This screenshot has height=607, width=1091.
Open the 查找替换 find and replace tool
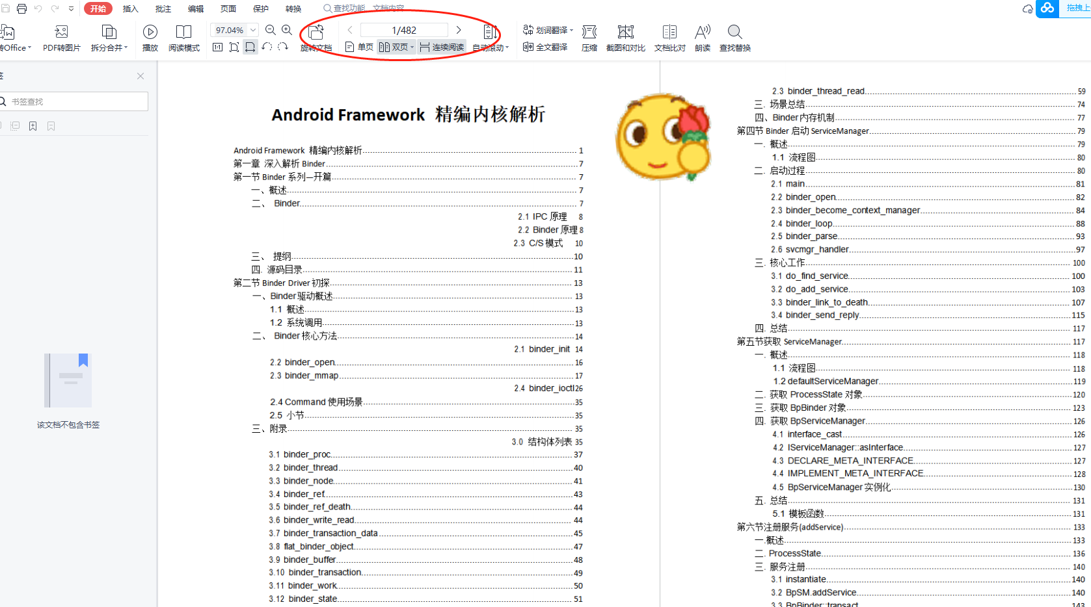click(735, 38)
